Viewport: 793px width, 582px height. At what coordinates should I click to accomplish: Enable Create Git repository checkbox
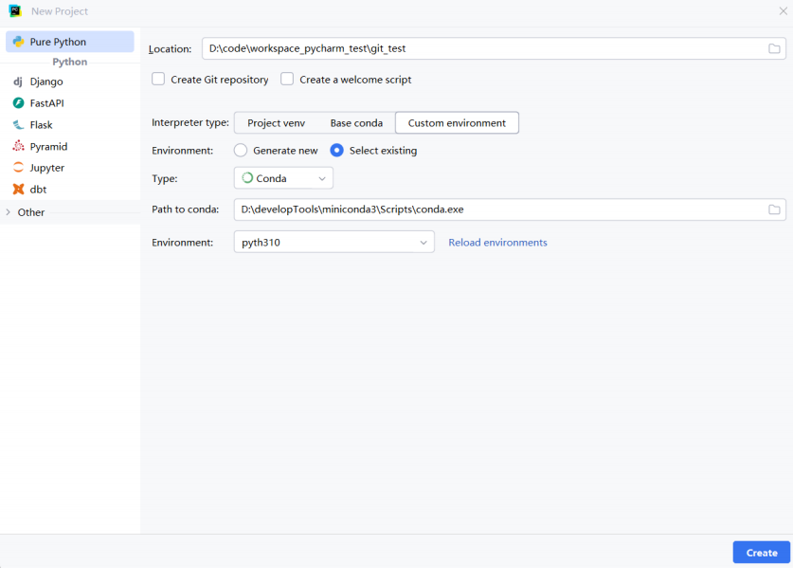[x=158, y=79]
